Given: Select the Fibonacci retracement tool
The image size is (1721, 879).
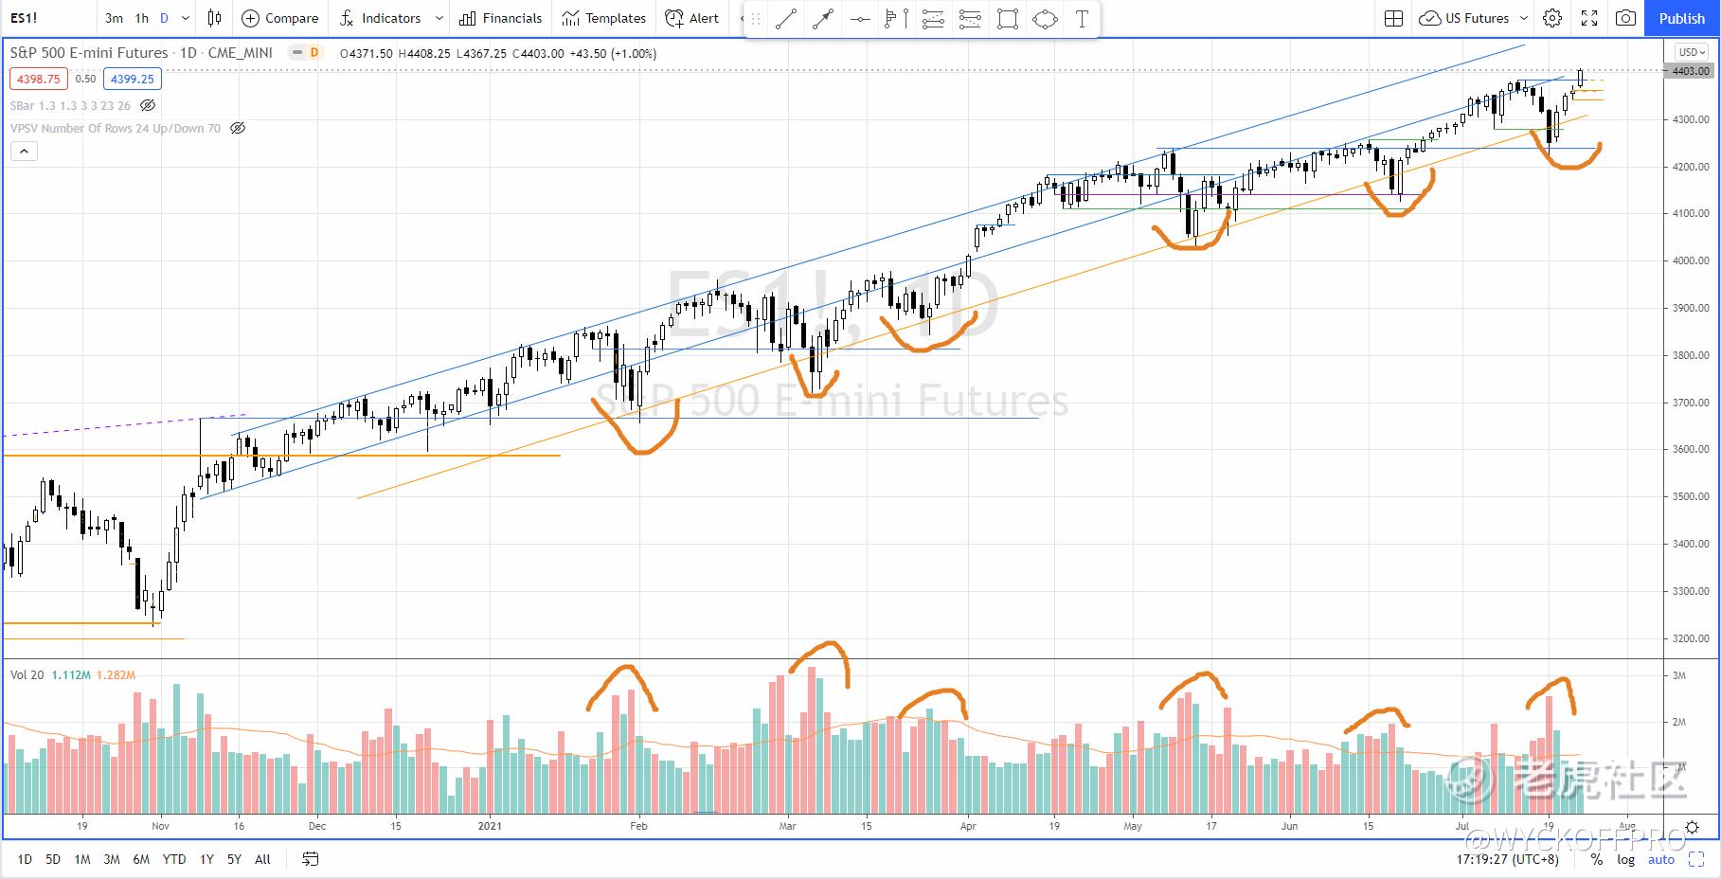Looking at the screenshot, I should coord(933,19).
